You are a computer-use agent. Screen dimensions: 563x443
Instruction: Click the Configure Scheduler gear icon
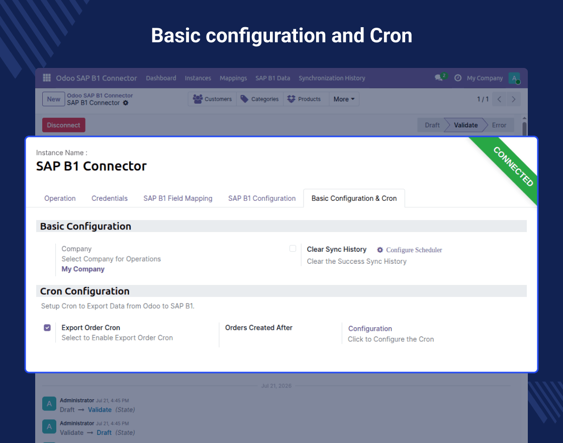[380, 250]
